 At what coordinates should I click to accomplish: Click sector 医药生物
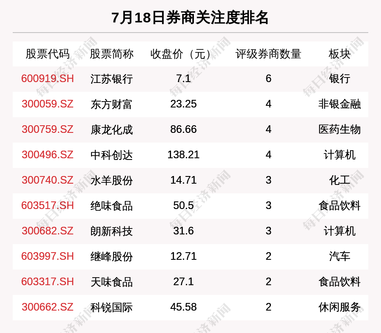click(340, 130)
